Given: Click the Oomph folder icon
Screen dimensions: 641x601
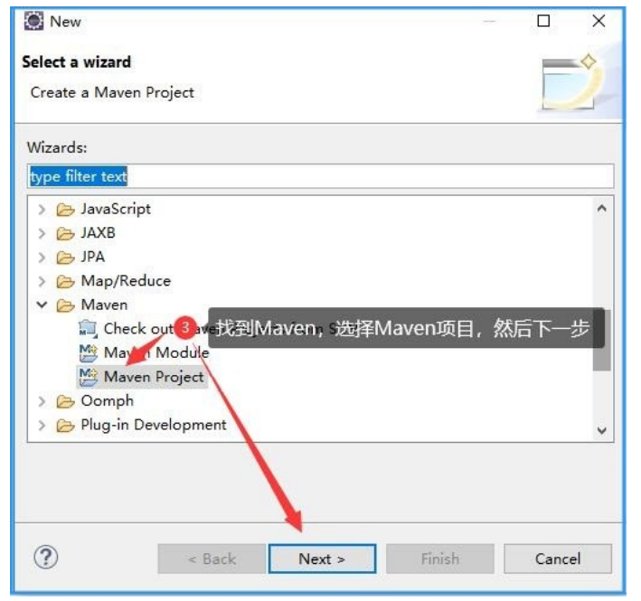Looking at the screenshot, I should [65, 401].
